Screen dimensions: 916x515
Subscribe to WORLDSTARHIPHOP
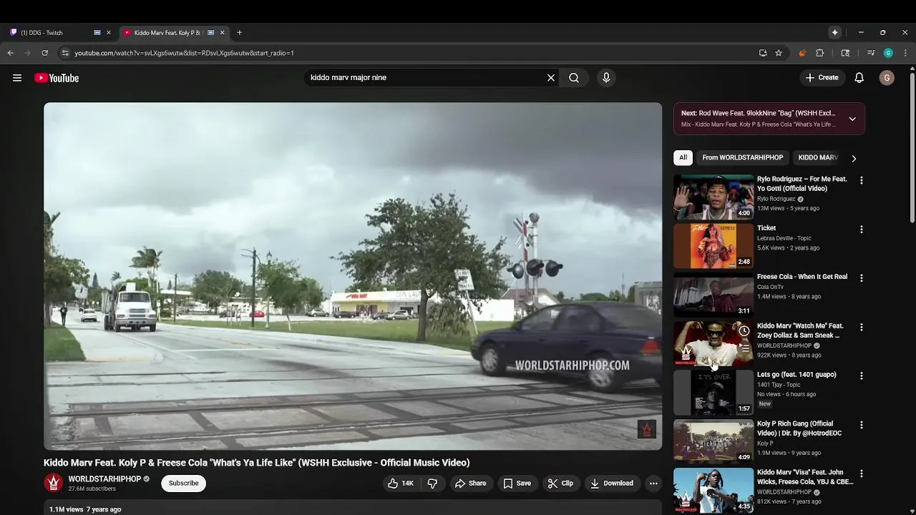(x=183, y=484)
